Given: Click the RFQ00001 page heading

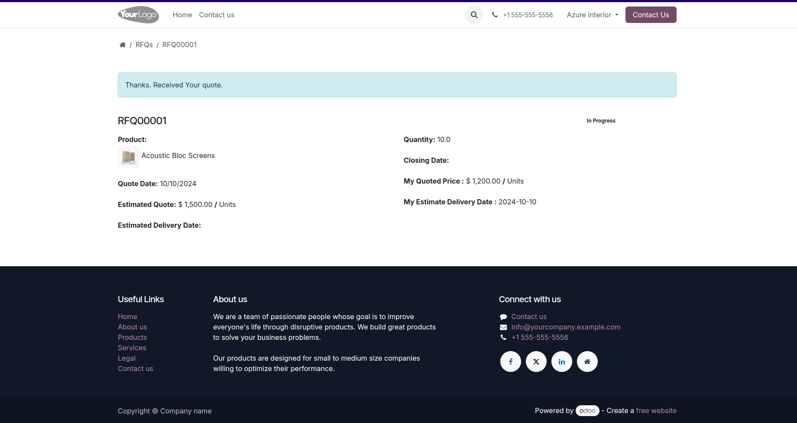Looking at the screenshot, I should coord(142,121).
